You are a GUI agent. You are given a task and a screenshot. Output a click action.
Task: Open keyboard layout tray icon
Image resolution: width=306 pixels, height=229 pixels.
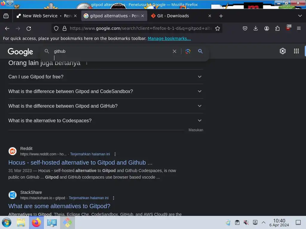(x=255, y=222)
